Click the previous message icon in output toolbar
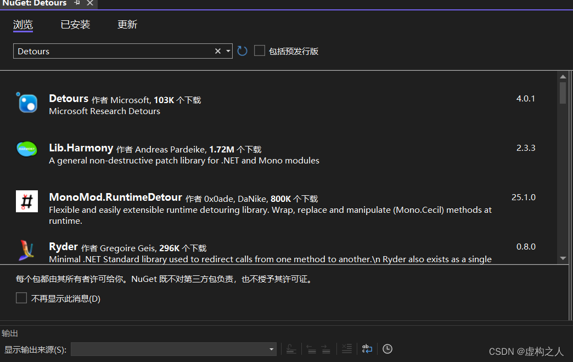Image resolution: width=573 pixels, height=362 pixels. click(x=311, y=349)
